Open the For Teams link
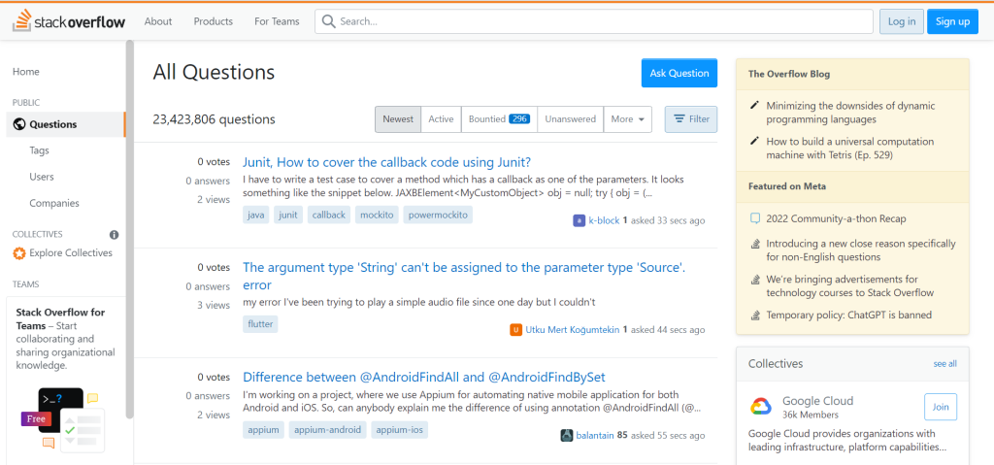This screenshot has width=994, height=465. pos(277,21)
